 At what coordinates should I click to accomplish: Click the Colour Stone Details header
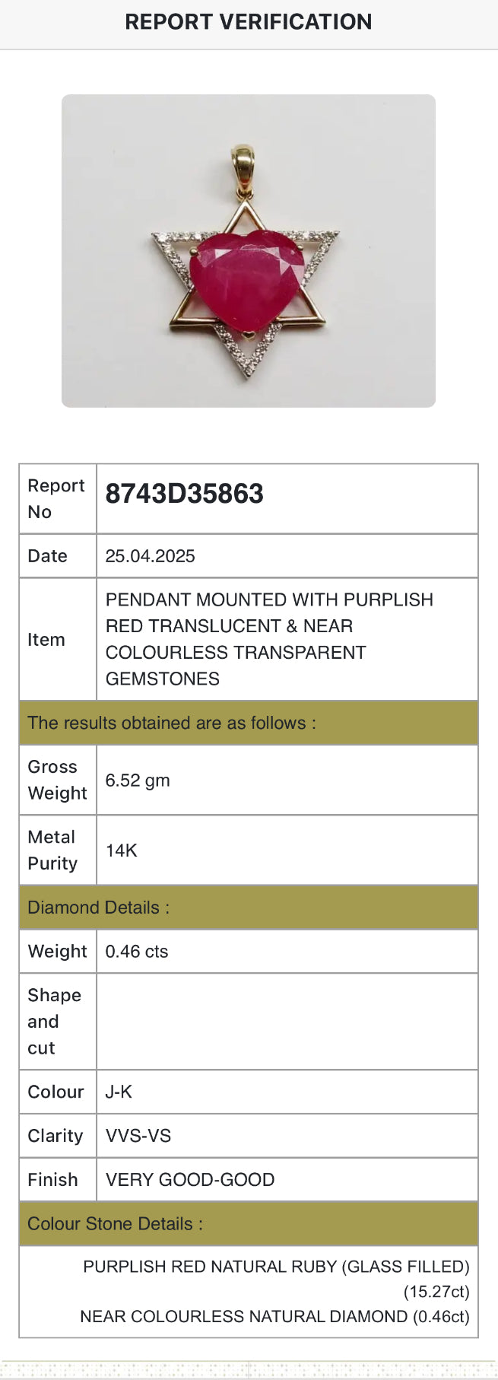(115, 1224)
